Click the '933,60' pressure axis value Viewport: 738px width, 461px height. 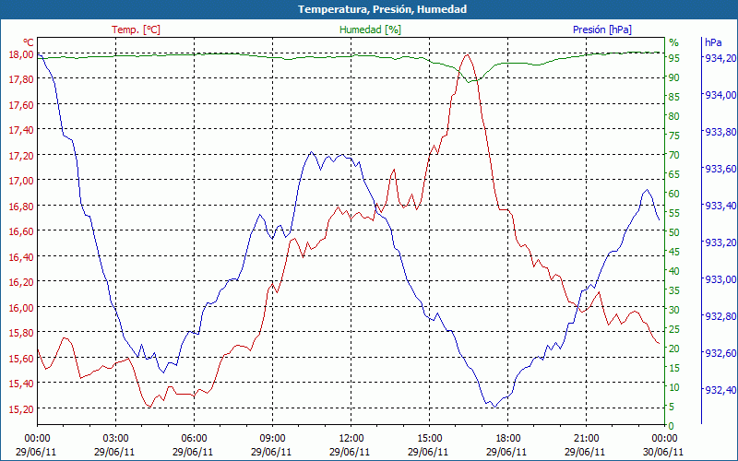click(720, 169)
